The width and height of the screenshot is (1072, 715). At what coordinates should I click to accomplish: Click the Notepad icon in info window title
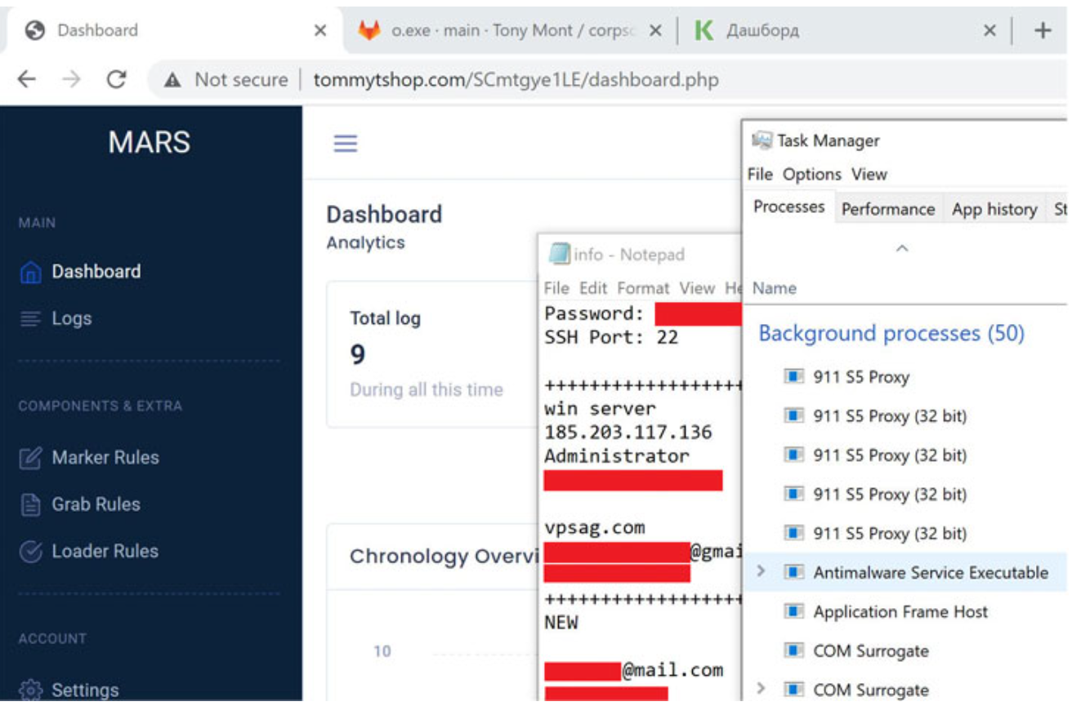pyautogui.click(x=559, y=255)
